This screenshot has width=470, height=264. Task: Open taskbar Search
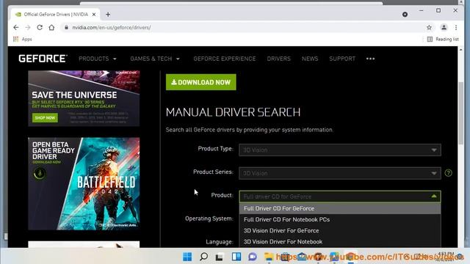[204, 257]
